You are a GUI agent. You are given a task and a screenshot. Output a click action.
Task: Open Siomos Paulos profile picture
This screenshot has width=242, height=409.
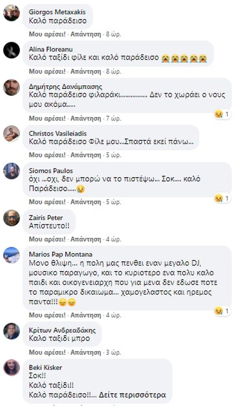click(x=11, y=171)
